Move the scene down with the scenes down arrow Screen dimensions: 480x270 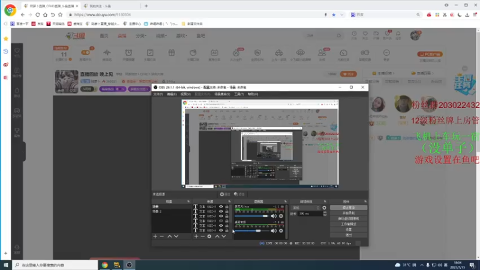pos(176,236)
